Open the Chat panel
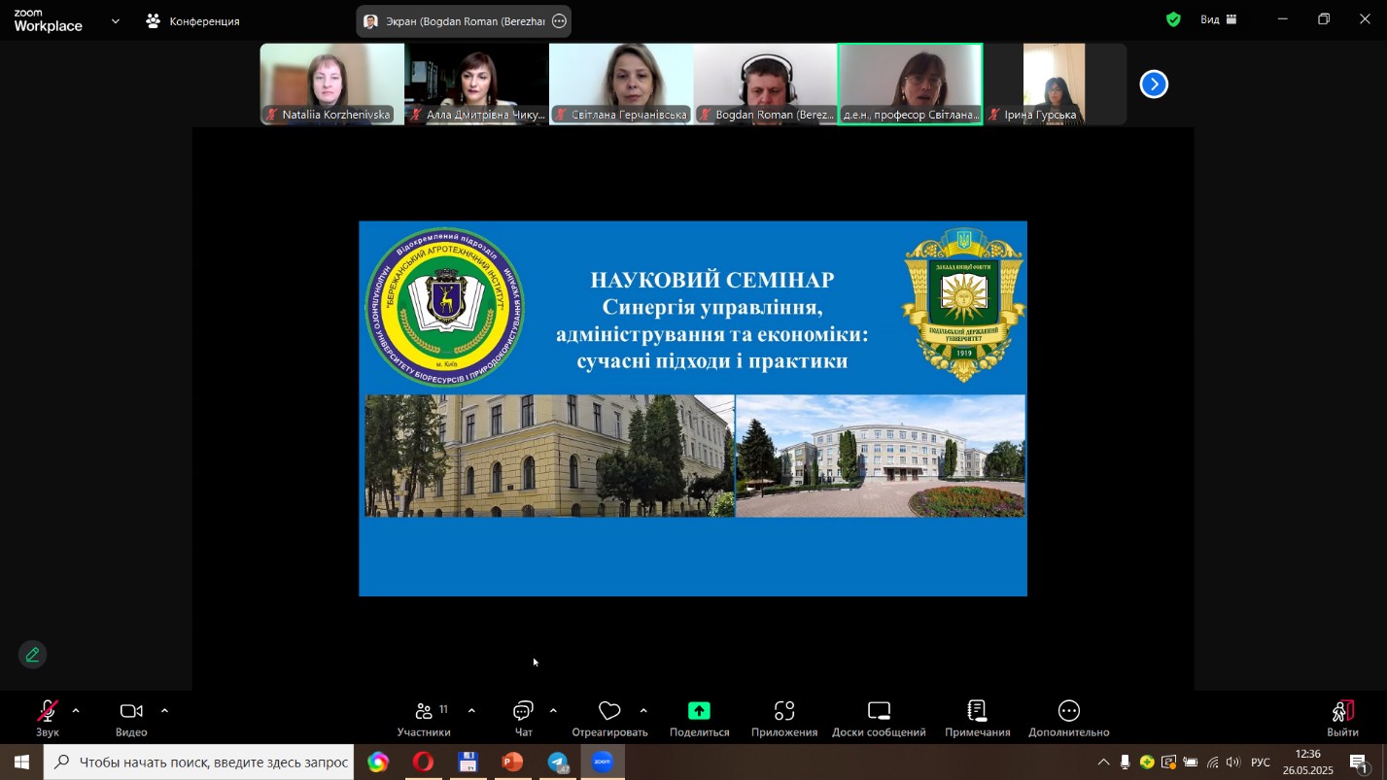Screen dimensions: 1387x780 (523, 712)
